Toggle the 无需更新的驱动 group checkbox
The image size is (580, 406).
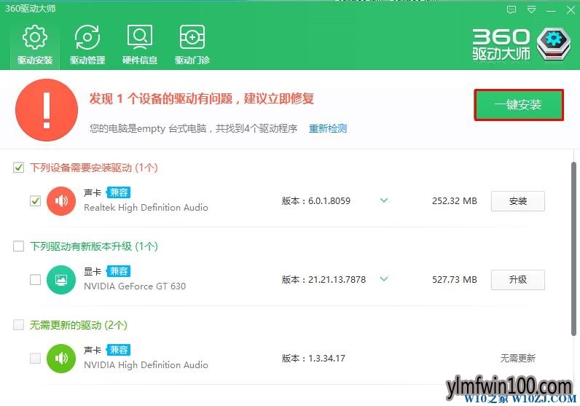pos(18,325)
